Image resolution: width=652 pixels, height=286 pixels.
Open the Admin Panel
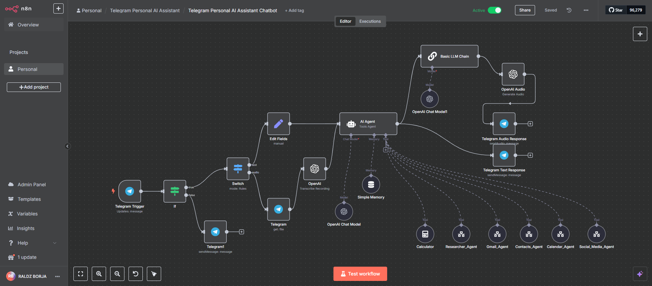[34, 185]
